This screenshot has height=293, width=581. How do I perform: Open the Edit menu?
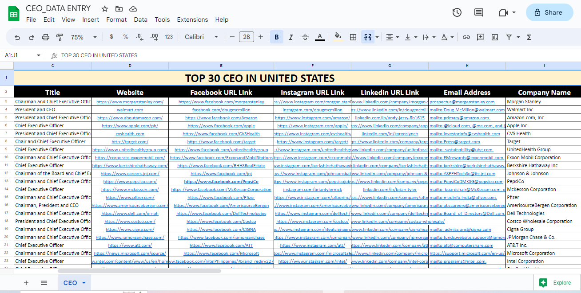(49, 20)
